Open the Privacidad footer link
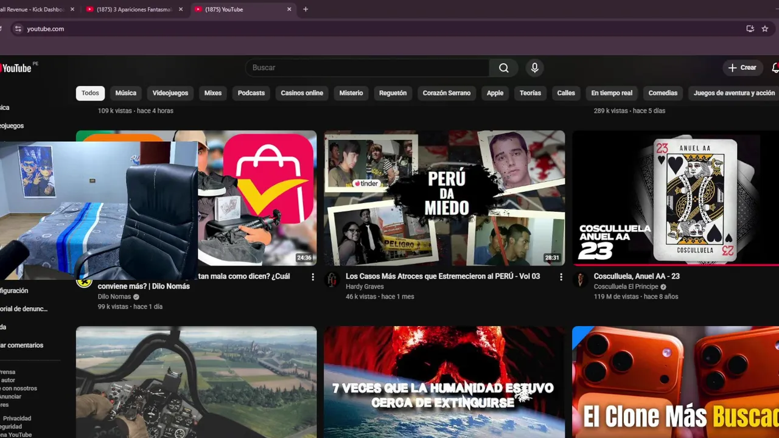 [17, 418]
